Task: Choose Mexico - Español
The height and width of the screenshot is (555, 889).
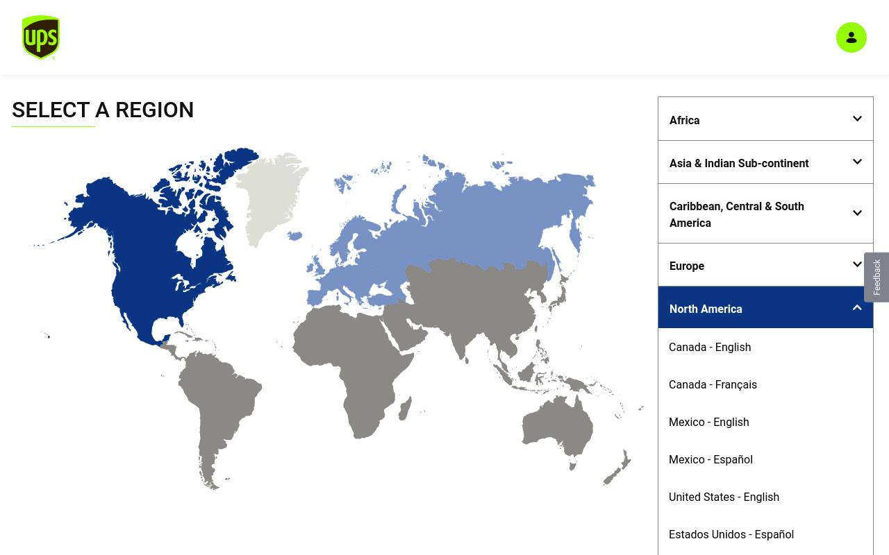Action: coord(711,459)
